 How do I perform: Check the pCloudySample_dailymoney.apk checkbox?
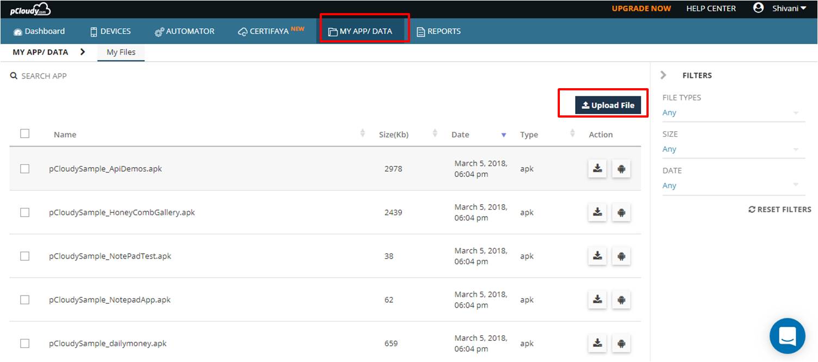click(25, 343)
